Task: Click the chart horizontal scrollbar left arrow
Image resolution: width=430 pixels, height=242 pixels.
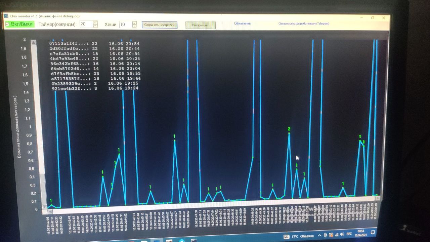Action: pyautogui.click(x=50, y=211)
